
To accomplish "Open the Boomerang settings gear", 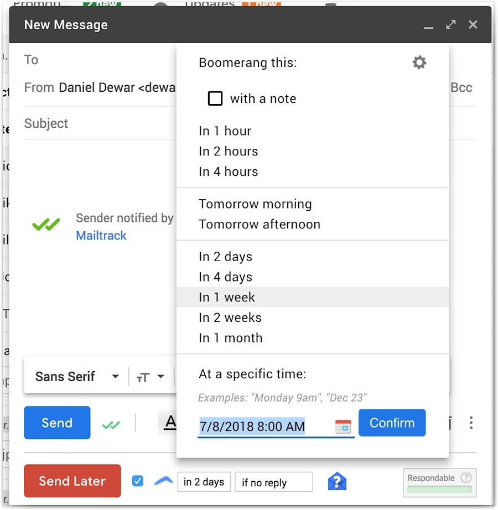I will [x=419, y=62].
